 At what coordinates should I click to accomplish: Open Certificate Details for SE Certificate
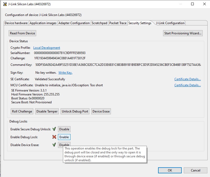click(x=187, y=79)
